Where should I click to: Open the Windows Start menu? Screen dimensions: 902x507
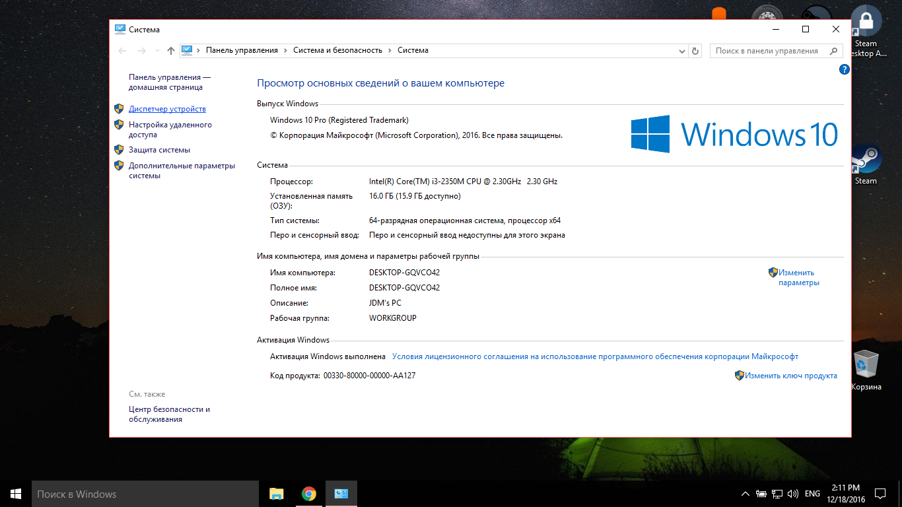[16, 494]
